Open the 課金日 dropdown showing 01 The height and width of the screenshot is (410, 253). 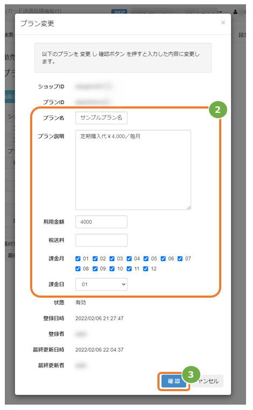(102, 284)
